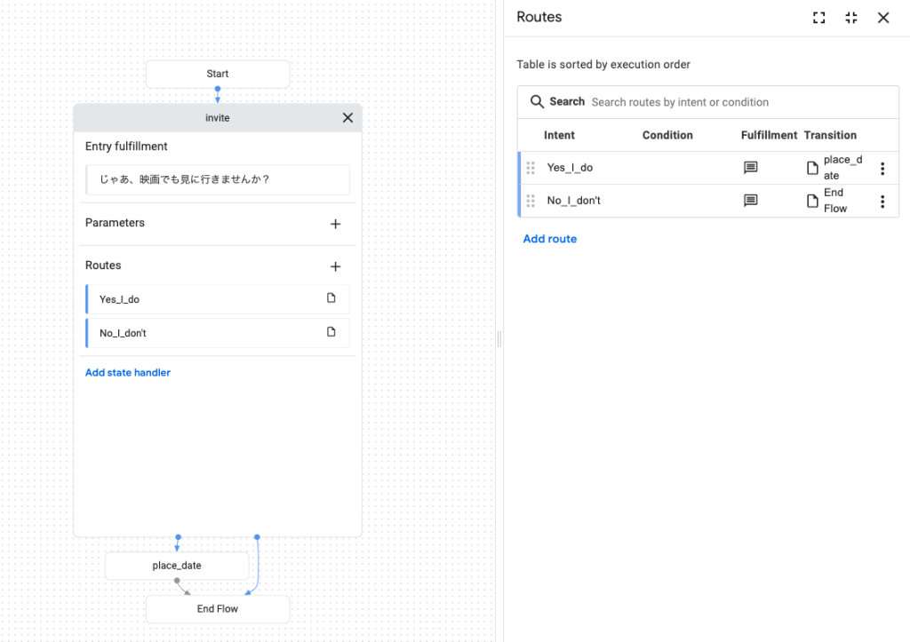Click fulfillment message icon for Yes_I_do

[750, 168]
